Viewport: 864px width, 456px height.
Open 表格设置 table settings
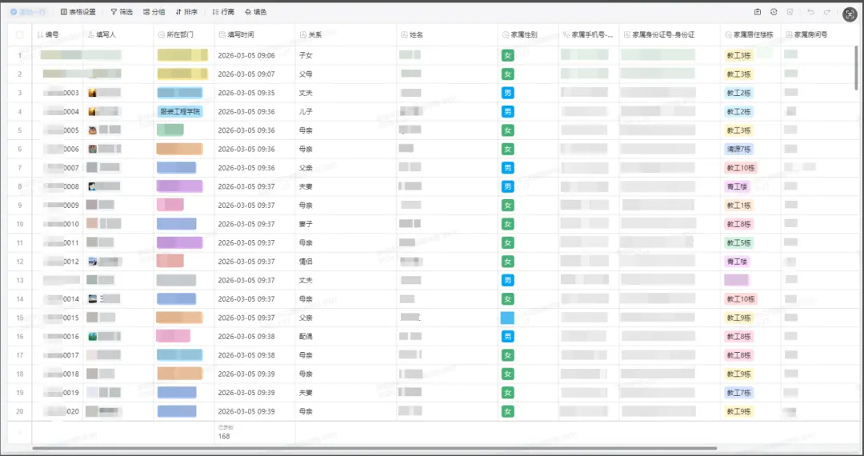(x=78, y=12)
